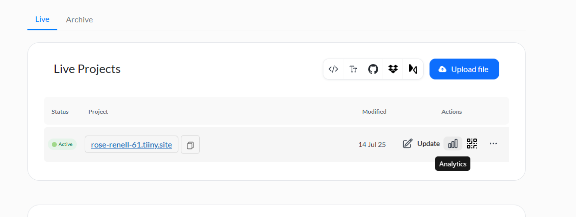Switch to the Live tab
Viewport: 576px width, 217px height.
[x=42, y=19]
